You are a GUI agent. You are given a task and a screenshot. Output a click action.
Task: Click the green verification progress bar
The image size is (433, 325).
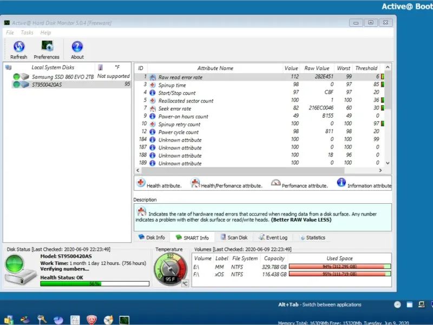pyautogui.click(x=95, y=283)
